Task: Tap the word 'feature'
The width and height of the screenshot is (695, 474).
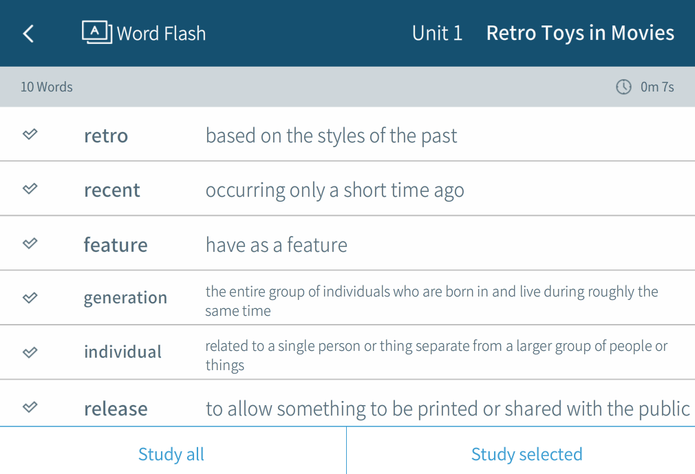Action: [116, 245]
